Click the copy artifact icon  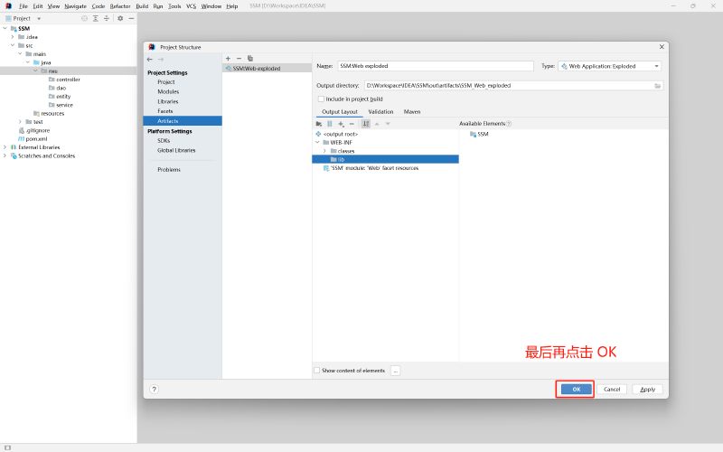click(x=250, y=59)
